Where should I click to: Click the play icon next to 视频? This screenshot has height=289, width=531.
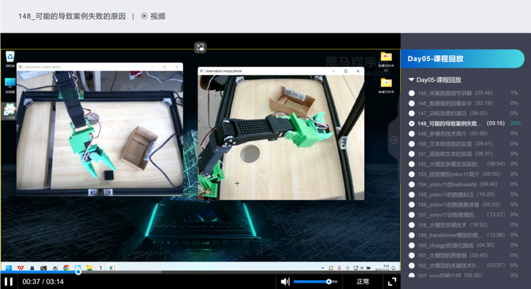point(144,16)
